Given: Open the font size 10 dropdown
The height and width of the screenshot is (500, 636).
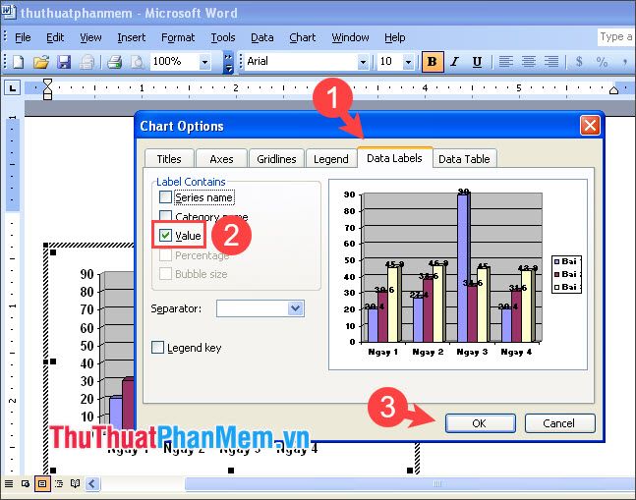Looking at the screenshot, I should coord(408,62).
